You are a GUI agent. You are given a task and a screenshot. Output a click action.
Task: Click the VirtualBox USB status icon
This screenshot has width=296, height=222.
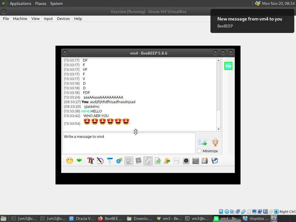tap(243, 212)
